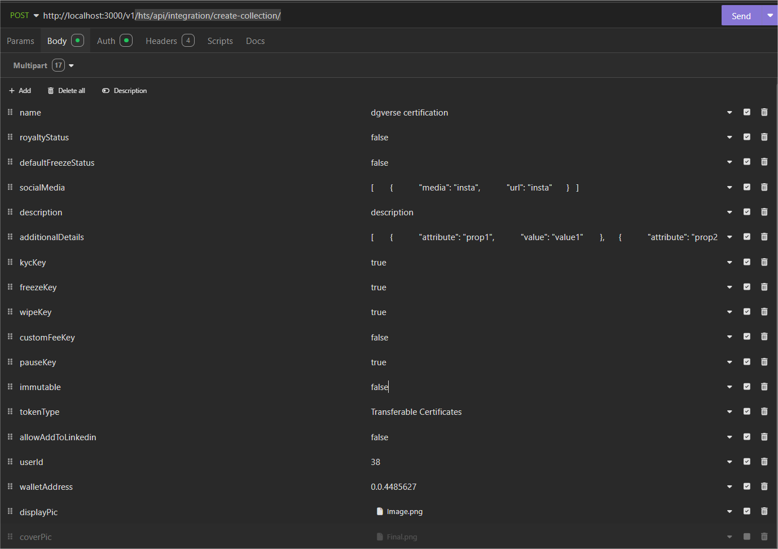Click the drag handle icon beside immutable

10,386
